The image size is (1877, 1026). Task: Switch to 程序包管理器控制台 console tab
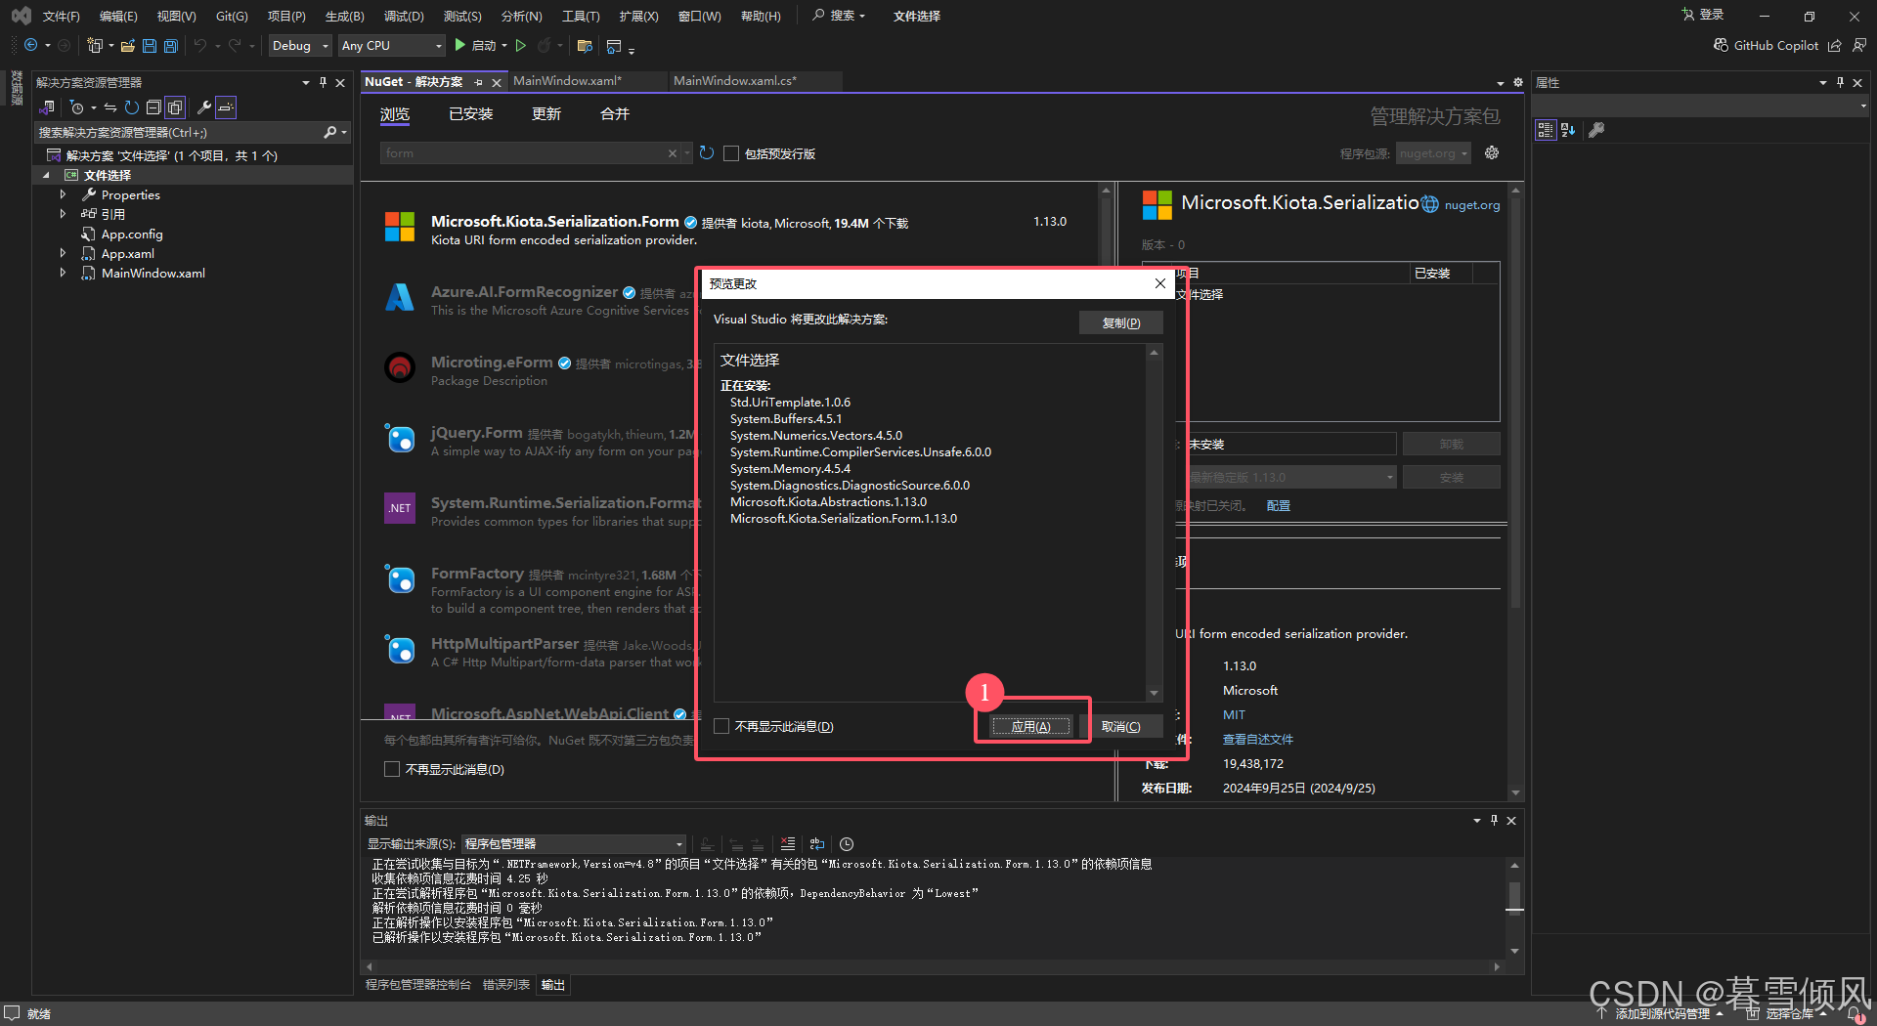tap(418, 984)
